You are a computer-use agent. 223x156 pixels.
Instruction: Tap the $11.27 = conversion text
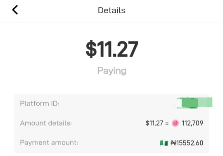pos(157,123)
